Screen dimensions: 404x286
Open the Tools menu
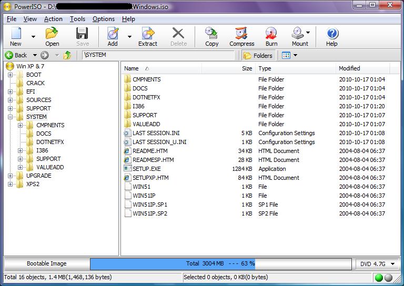tap(77, 19)
